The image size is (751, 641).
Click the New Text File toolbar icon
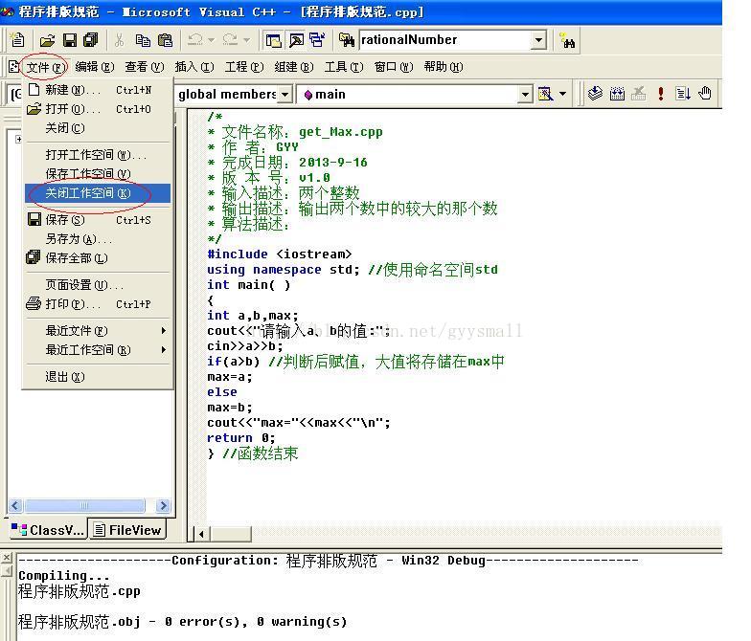point(17,40)
